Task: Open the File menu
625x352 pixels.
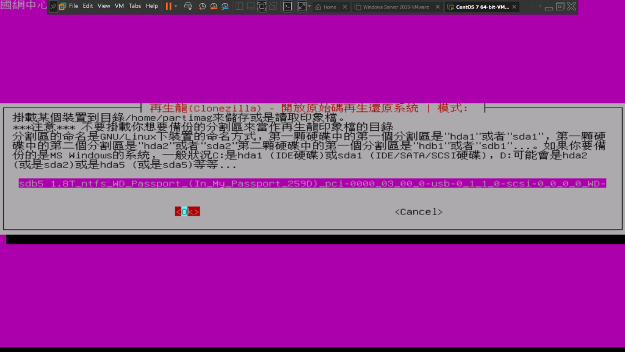Action: (x=73, y=6)
